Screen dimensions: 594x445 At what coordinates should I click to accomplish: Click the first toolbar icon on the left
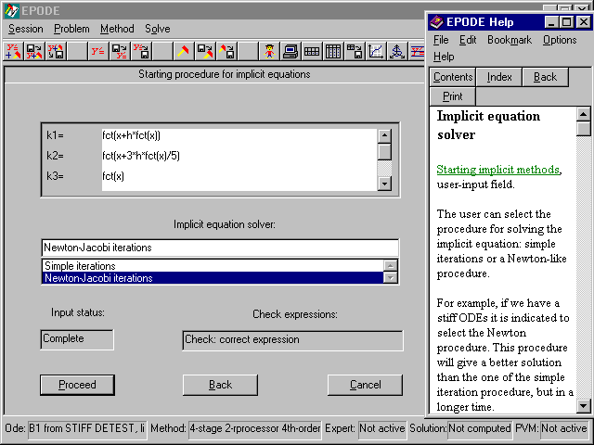[14, 52]
